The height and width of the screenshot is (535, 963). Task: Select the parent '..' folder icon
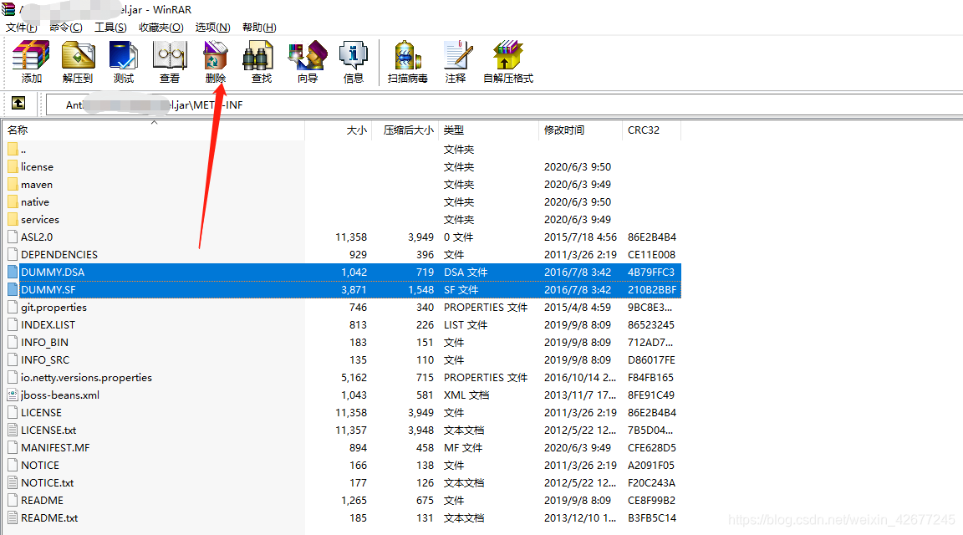pyautogui.click(x=13, y=150)
